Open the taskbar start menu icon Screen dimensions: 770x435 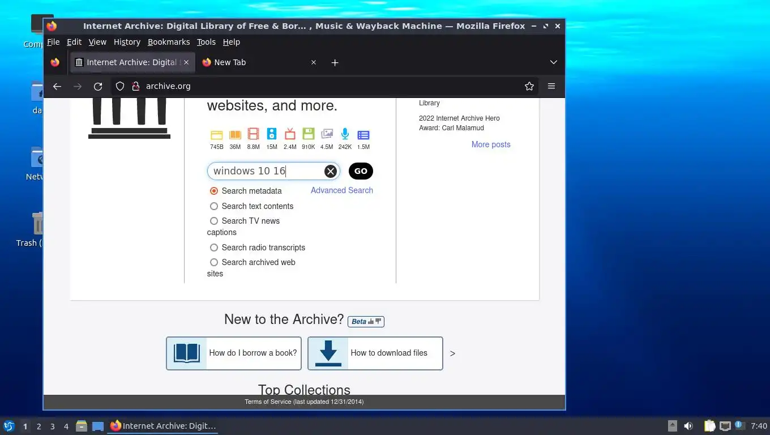[8, 426]
